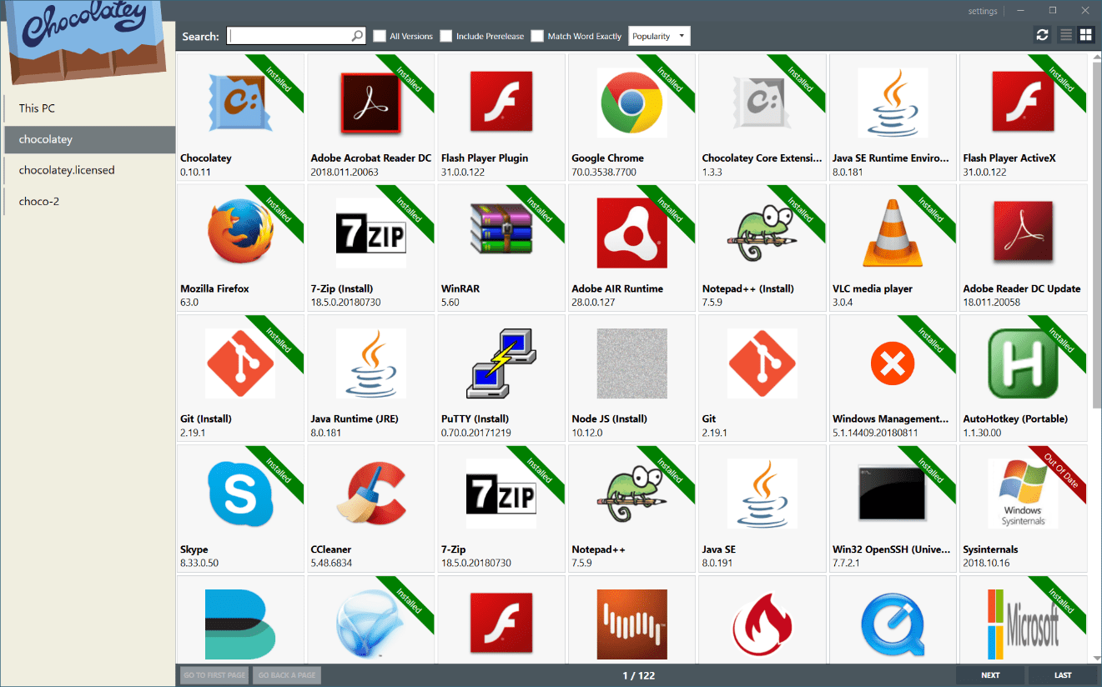Click the refresh packages icon
The image size is (1102, 687).
tap(1042, 35)
